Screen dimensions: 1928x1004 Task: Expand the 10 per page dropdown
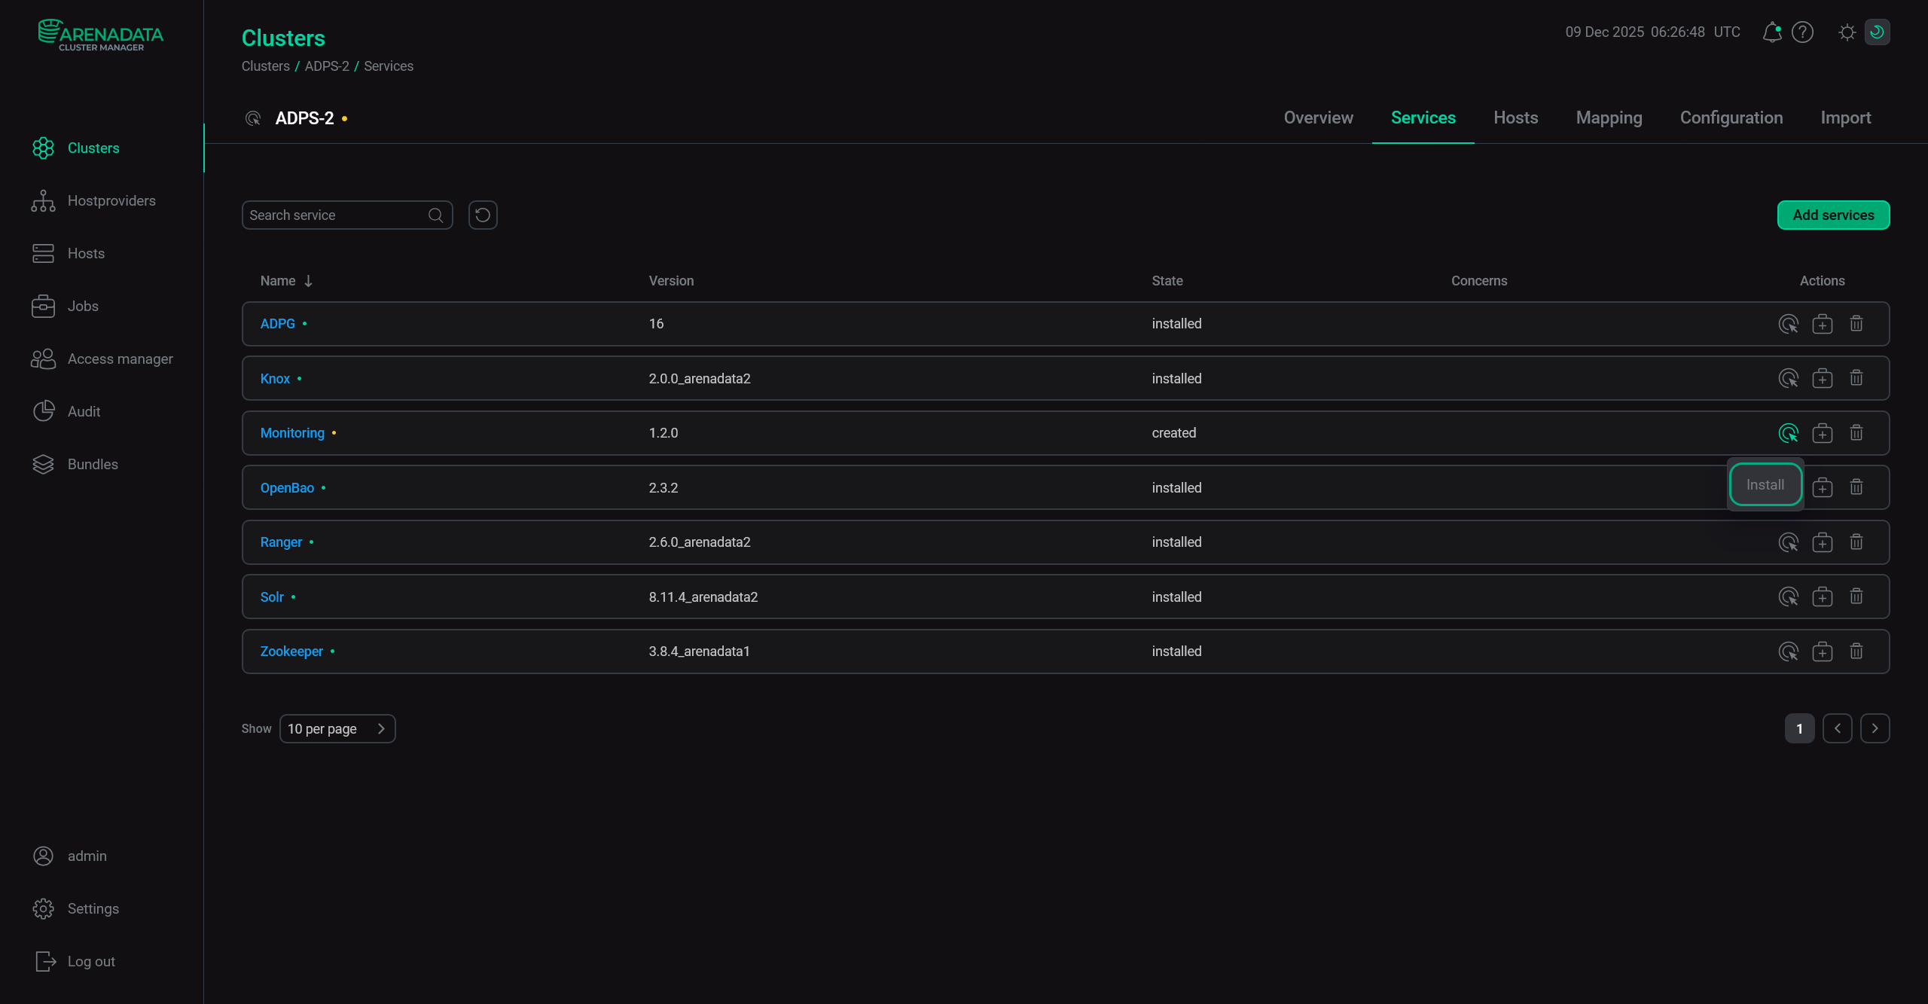point(337,728)
